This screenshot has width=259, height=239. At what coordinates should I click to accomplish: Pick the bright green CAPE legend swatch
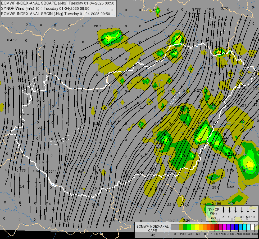(189, 227)
